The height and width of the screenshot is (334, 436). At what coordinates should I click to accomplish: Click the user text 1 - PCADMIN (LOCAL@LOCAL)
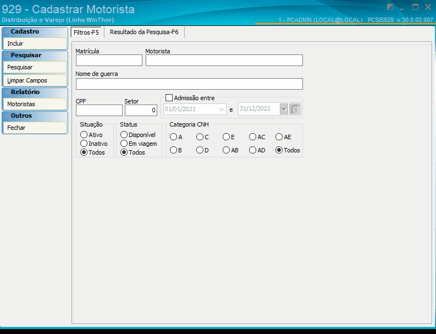(x=321, y=20)
